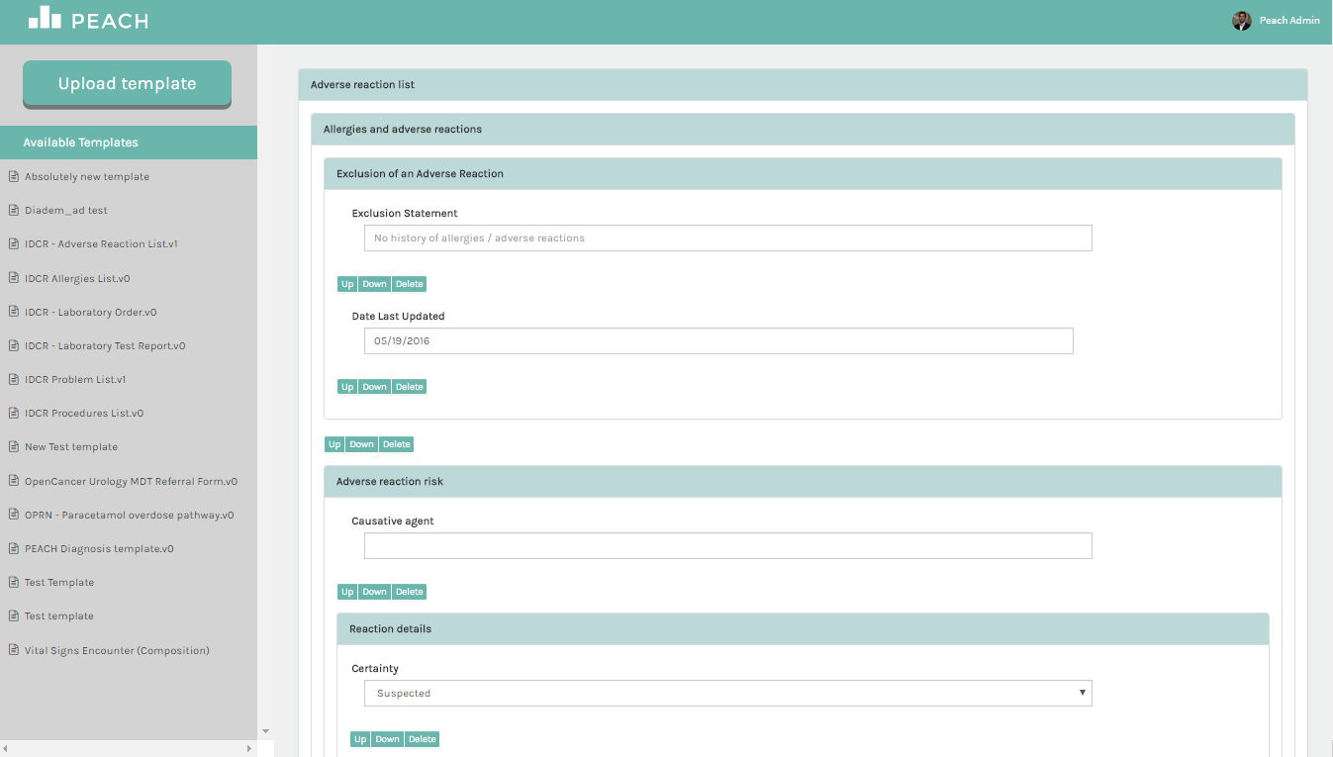Click file icon beside IDCR Problem List.v1
This screenshot has height=757, width=1333.
click(14, 380)
